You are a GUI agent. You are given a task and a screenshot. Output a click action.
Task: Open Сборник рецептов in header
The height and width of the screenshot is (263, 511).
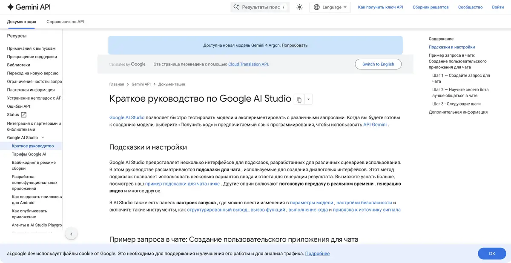(431, 7)
